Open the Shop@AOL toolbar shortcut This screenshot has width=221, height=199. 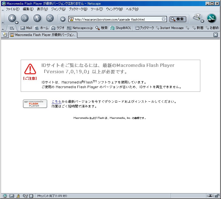121,28
